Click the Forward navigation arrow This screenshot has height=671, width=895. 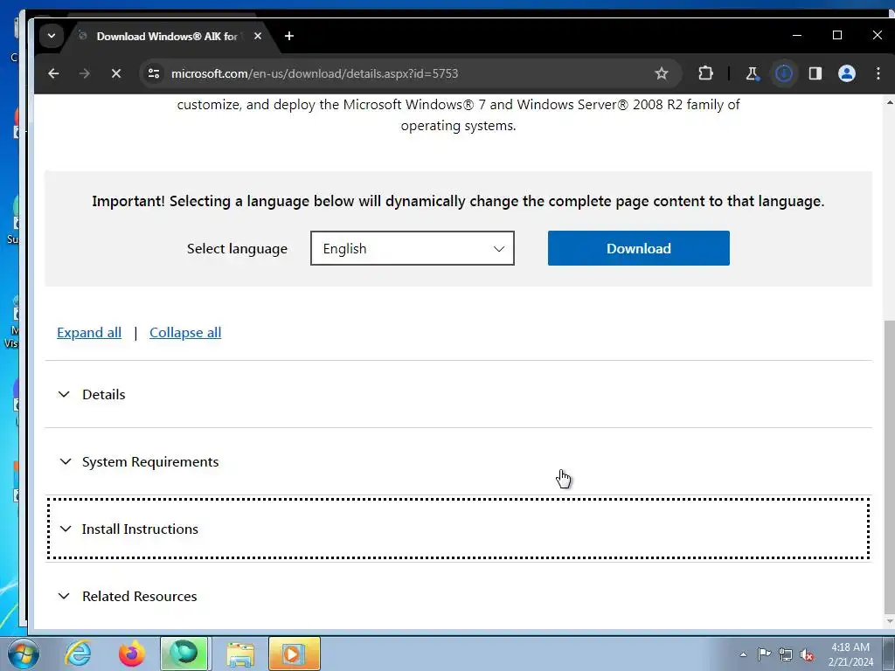85,73
